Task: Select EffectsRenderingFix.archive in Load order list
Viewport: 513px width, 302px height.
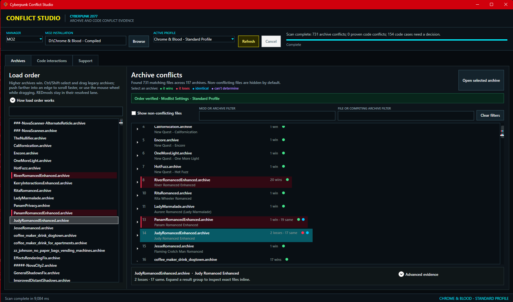Action: (64, 258)
